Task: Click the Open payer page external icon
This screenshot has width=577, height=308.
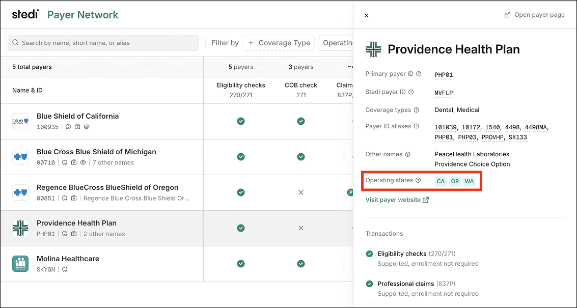Action: (x=507, y=15)
